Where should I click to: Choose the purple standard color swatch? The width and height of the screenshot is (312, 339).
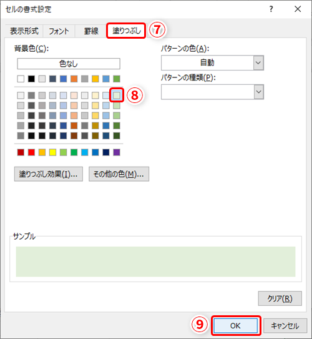coord(117,152)
